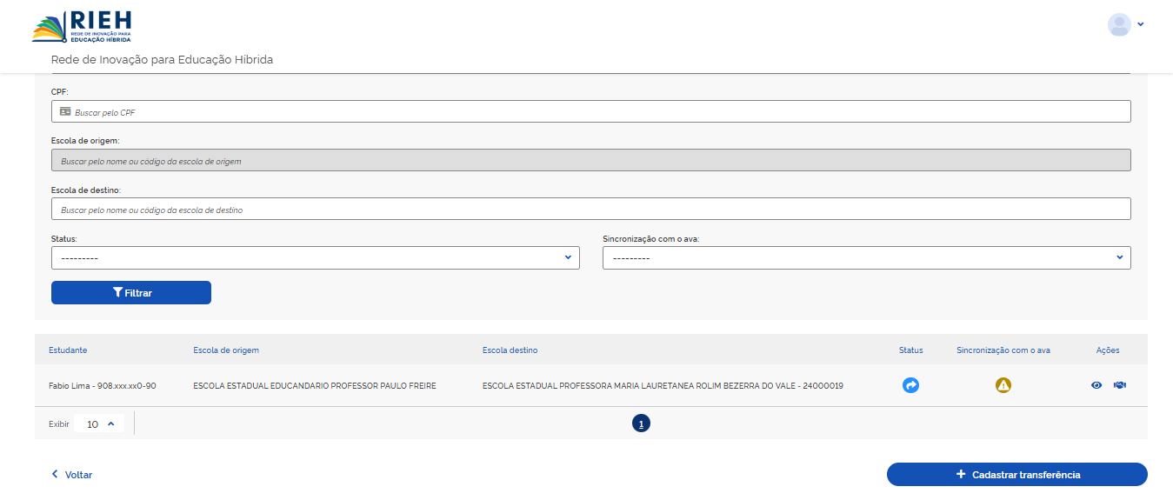
Task: Click the Maria Lauretanea Rolim destination school cell
Action: pyautogui.click(x=663, y=385)
